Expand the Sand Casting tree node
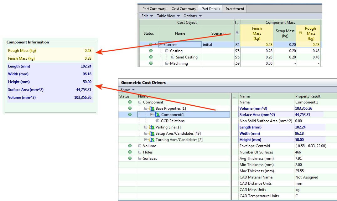The image size is (337, 201). [173, 57]
